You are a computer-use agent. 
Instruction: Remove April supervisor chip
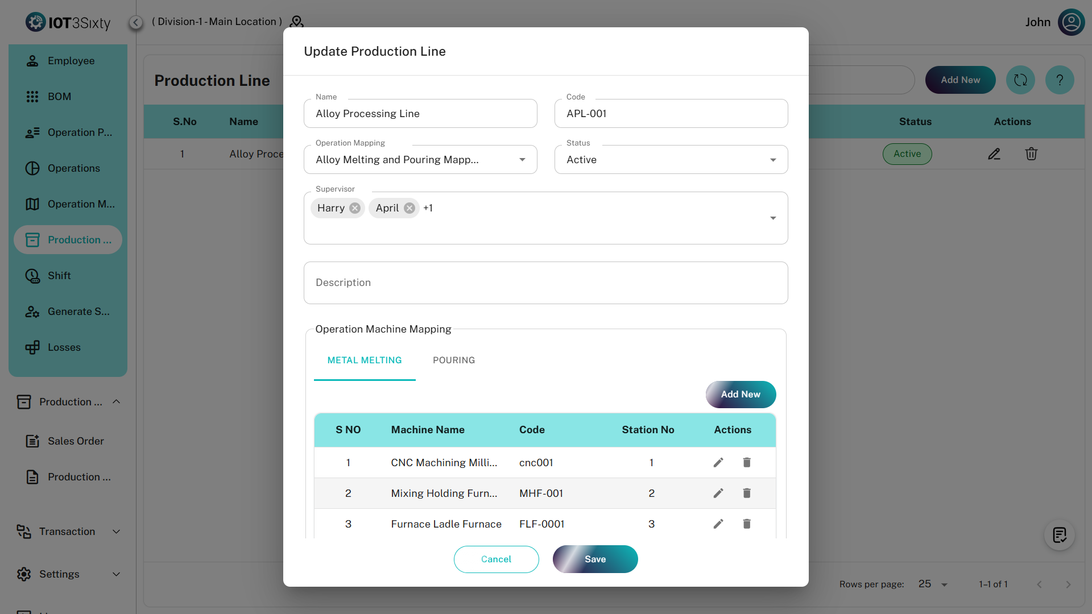(x=409, y=208)
